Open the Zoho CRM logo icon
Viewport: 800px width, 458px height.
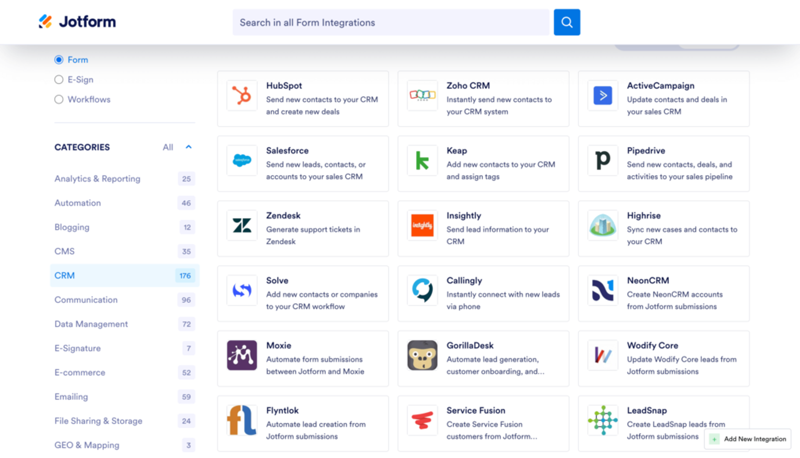pos(422,95)
